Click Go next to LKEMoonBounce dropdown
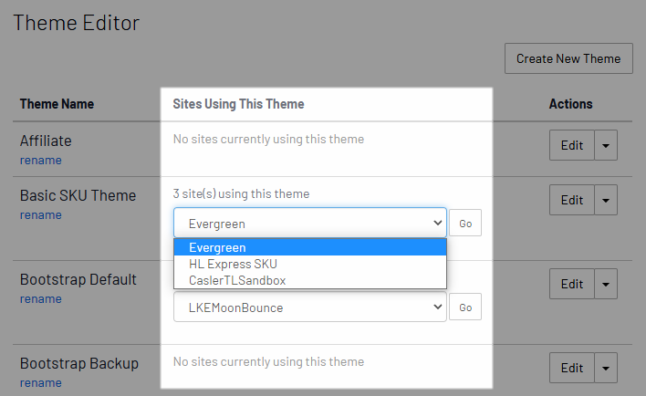This screenshot has height=396, width=646. pos(465,307)
